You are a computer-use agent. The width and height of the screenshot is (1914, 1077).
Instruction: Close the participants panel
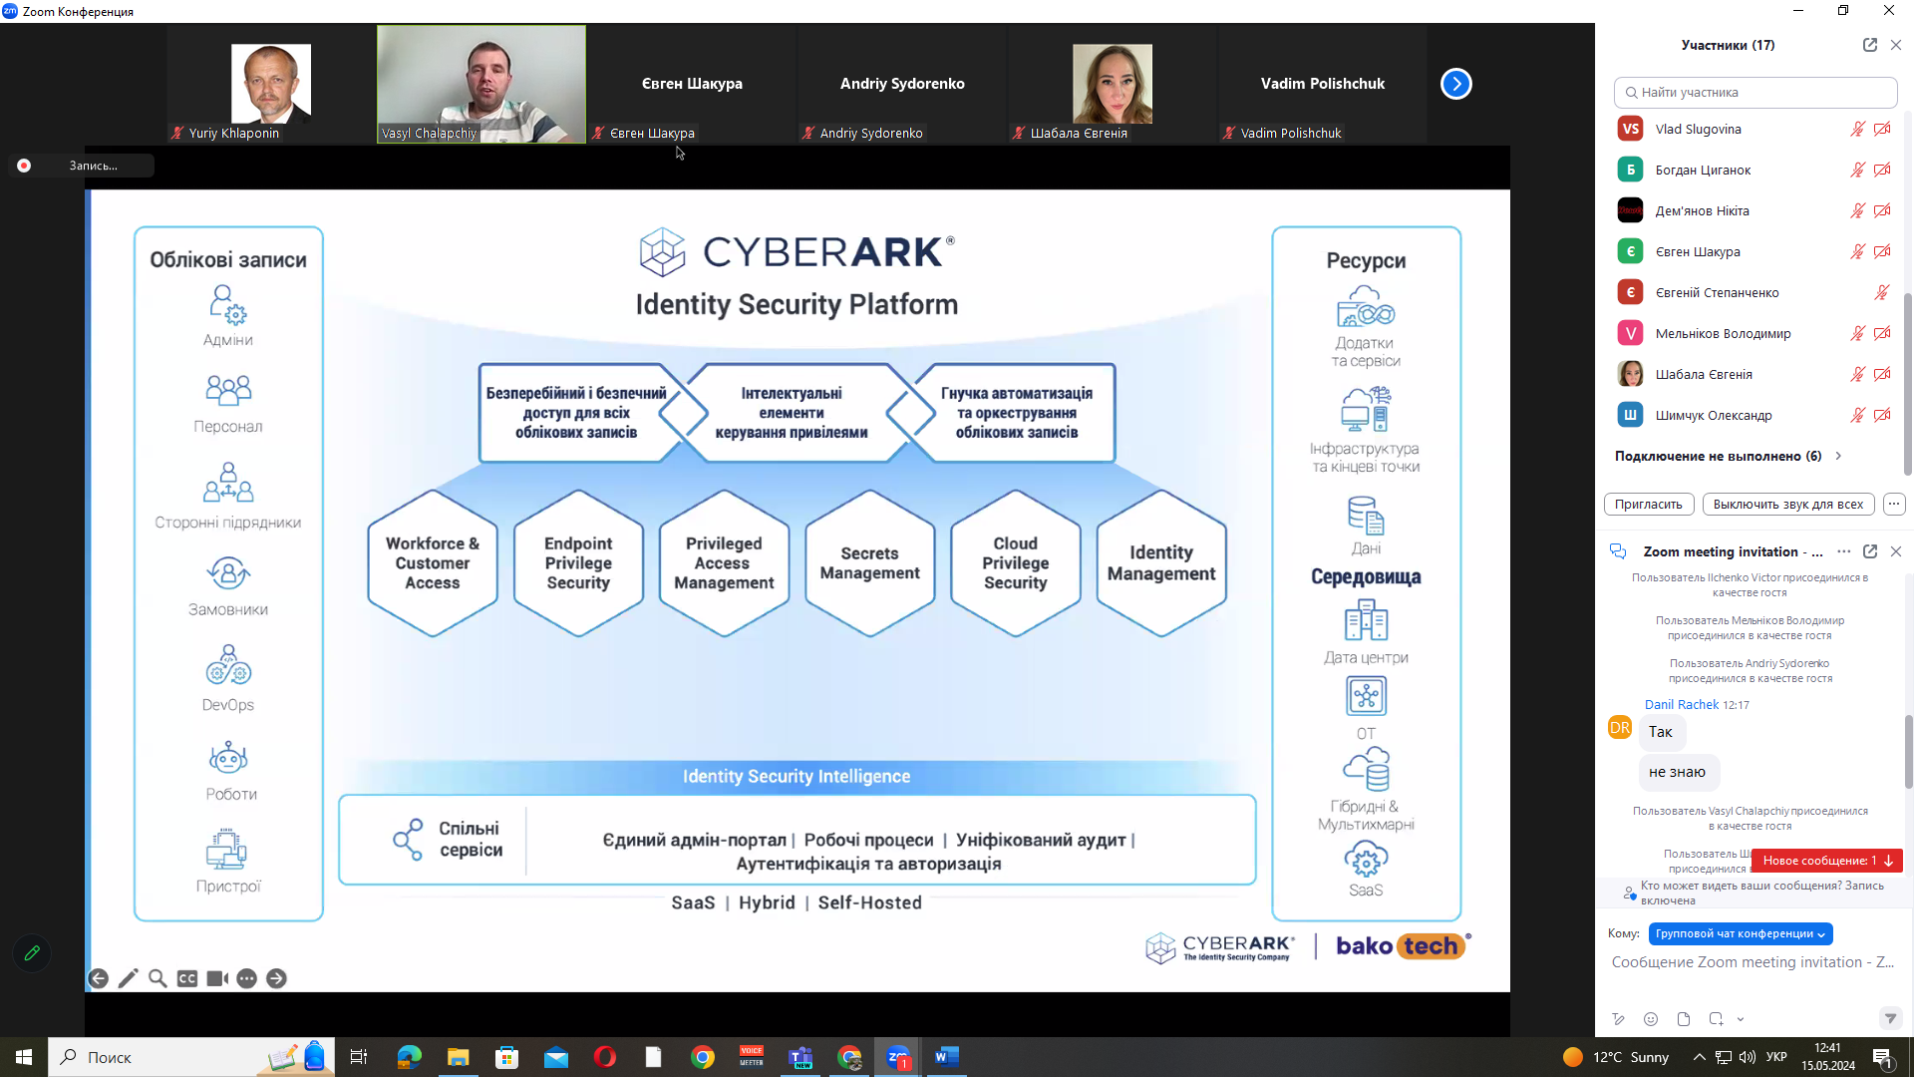coord(1896,45)
